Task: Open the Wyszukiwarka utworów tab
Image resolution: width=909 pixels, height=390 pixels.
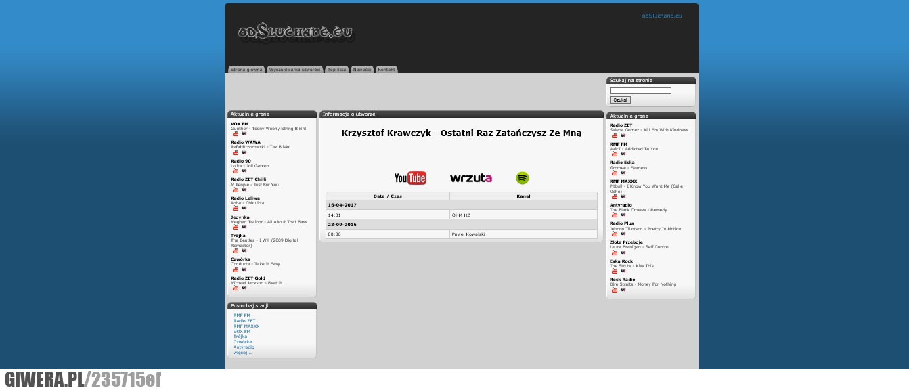Action: pyautogui.click(x=294, y=70)
